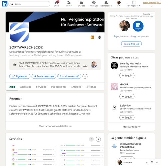
Task: Select the Inicio page tab
Action: [12, 87]
